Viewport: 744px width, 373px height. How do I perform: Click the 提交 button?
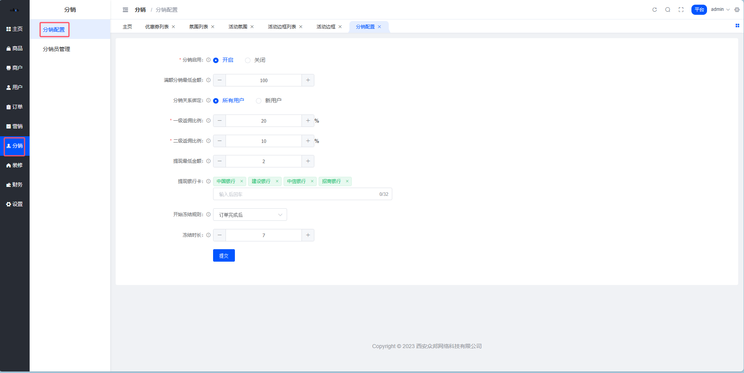pos(224,255)
